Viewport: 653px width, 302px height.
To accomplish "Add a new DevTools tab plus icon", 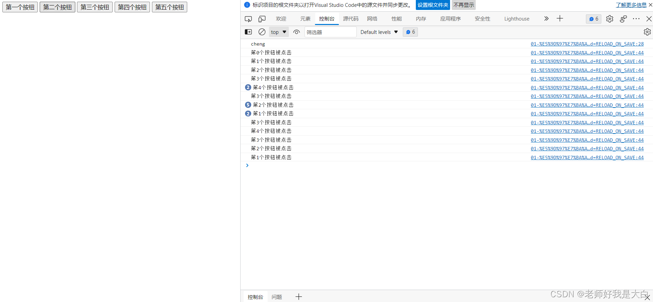I will click(x=560, y=18).
